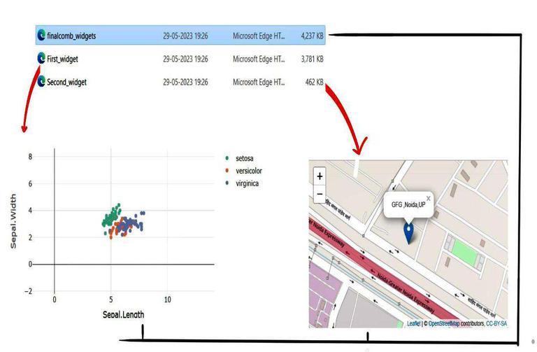Click the green setosa legend dot
Image resolution: width=537 pixels, height=352 pixels.
point(227,158)
